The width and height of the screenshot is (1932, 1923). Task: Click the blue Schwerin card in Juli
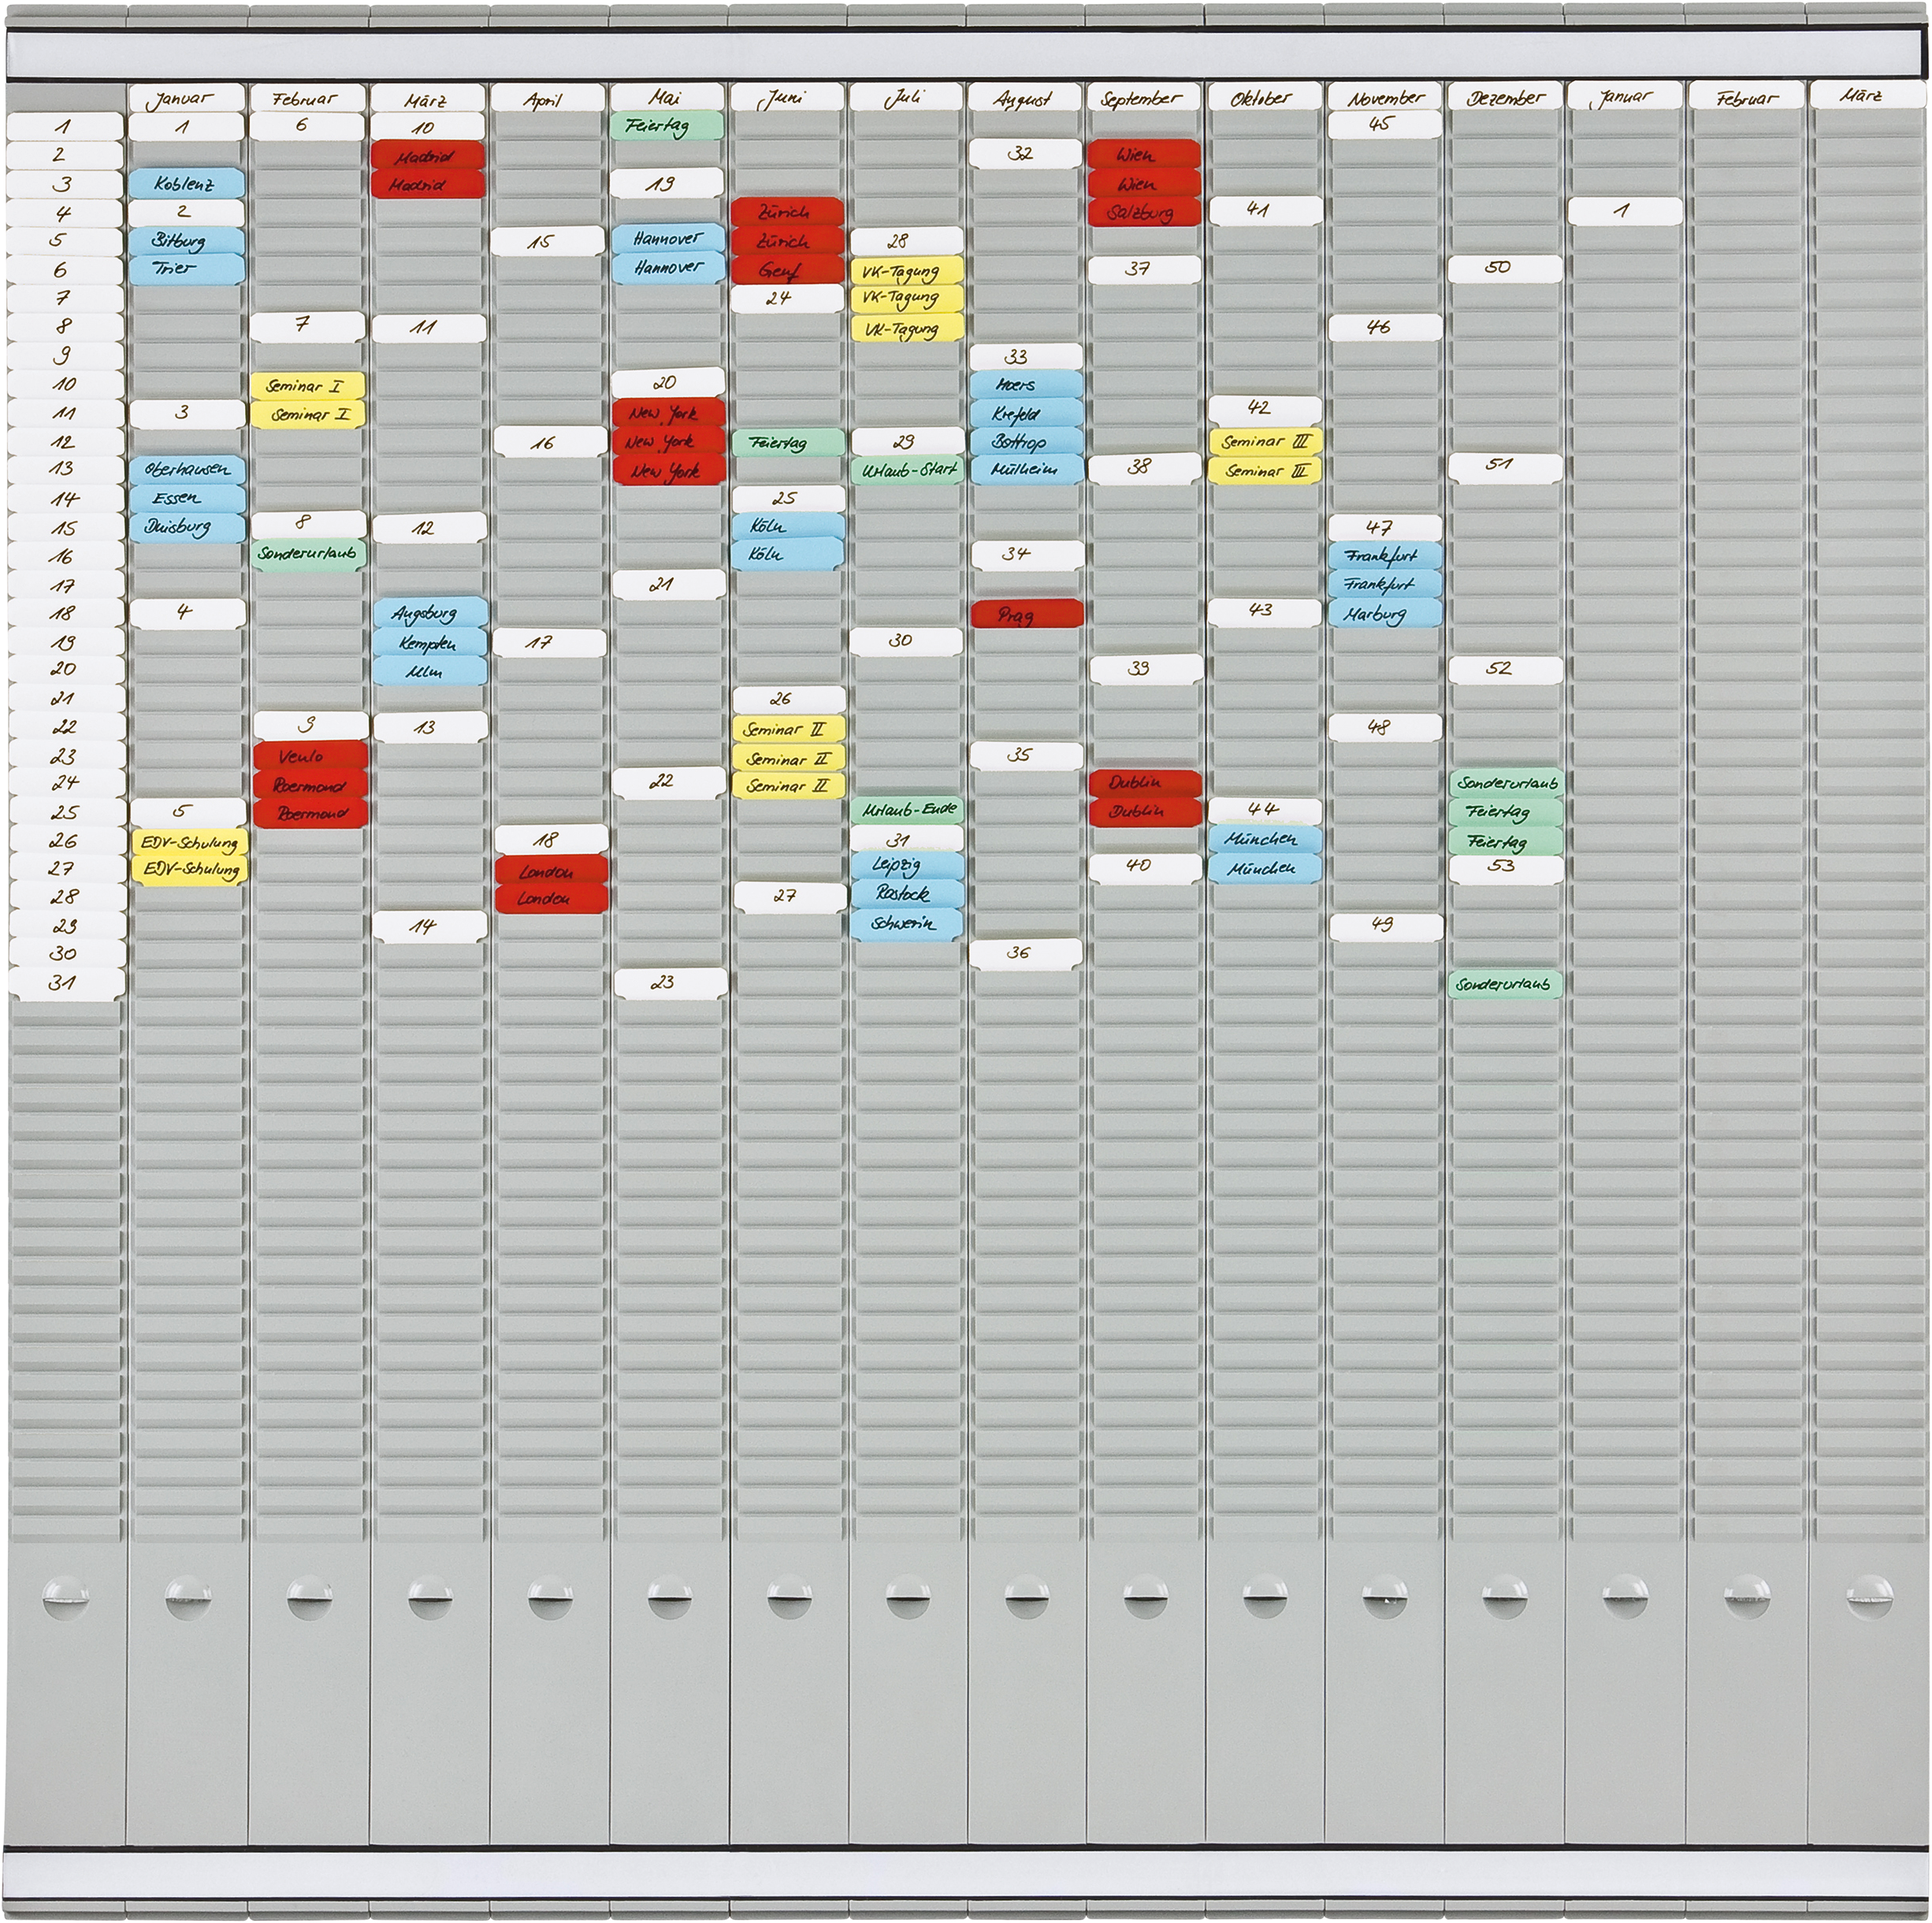[906, 924]
